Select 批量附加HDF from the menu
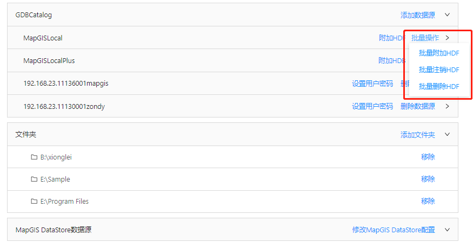The width and height of the screenshot is (473, 242). 439,53
